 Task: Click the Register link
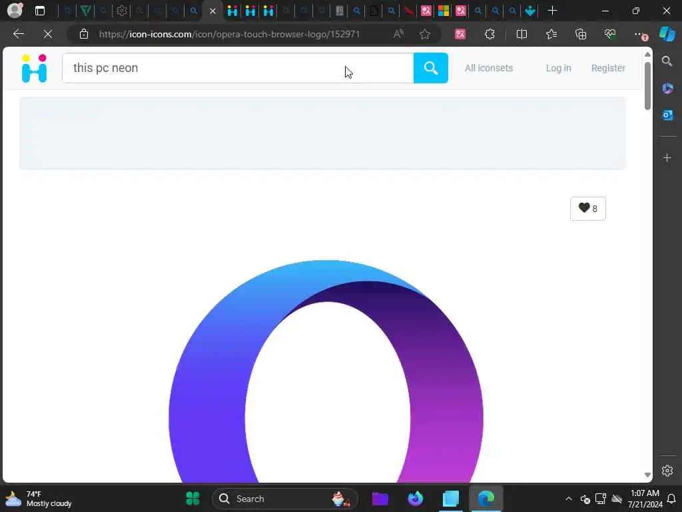tap(608, 68)
